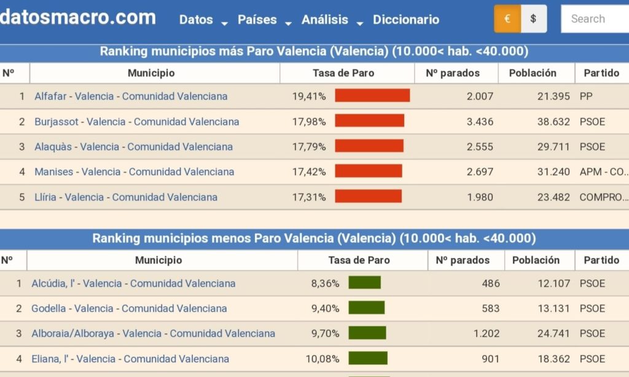Switch currency to euro
Viewport: 629px width, 377px height.
coord(507,18)
